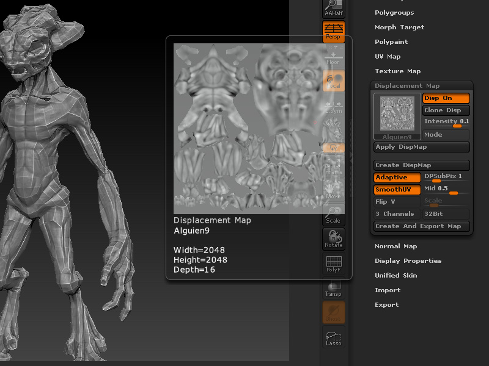Toggle the displacement Mode button
489x366 pixels.
tap(446, 135)
